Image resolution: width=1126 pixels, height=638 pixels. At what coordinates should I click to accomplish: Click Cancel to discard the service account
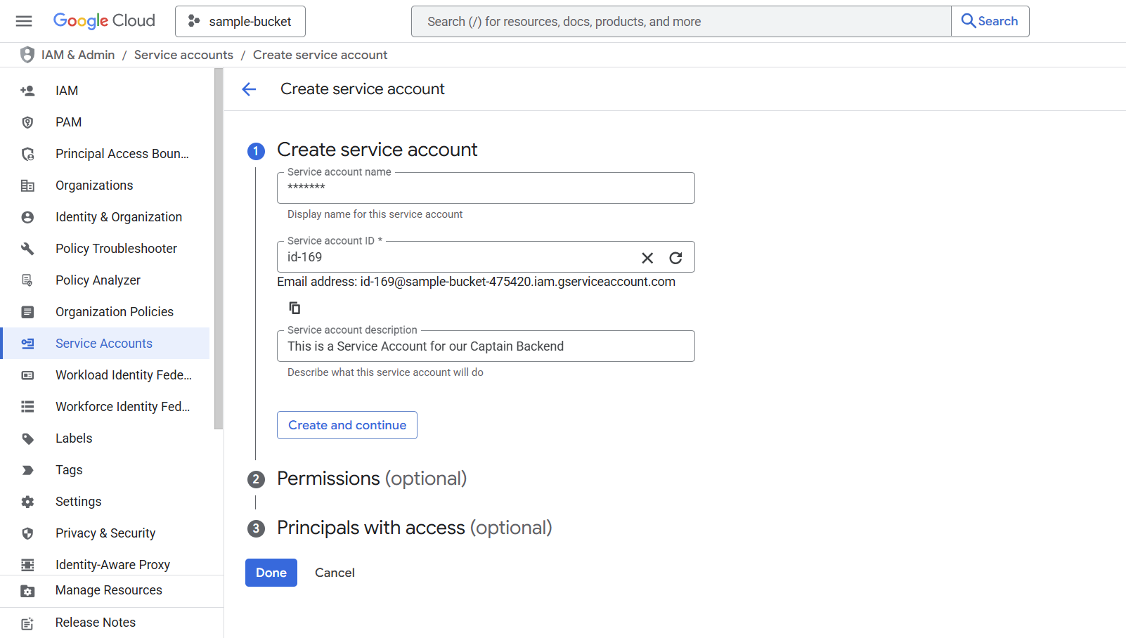tap(335, 573)
